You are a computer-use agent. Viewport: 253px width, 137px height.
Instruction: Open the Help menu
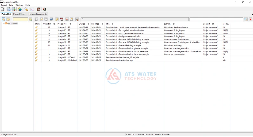pos(28,5)
